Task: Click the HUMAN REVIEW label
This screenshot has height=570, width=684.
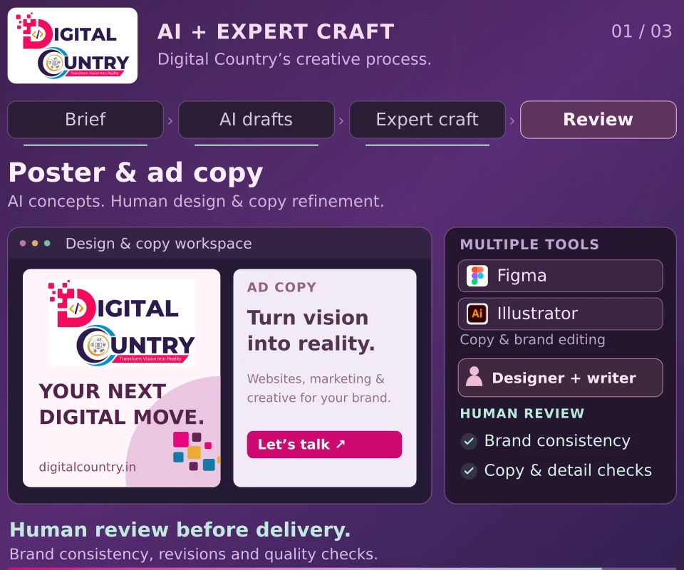Action: pyautogui.click(x=522, y=413)
